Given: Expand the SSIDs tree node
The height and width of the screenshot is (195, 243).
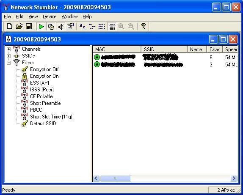Looking at the screenshot, I should [x=8, y=56].
